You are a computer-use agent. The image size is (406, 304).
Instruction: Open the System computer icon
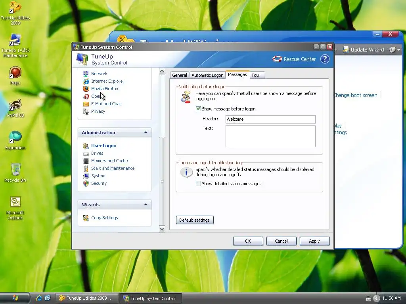point(86,176)
